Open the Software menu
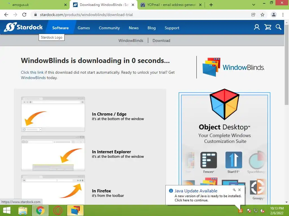289x216 pixels. [60, 28]
